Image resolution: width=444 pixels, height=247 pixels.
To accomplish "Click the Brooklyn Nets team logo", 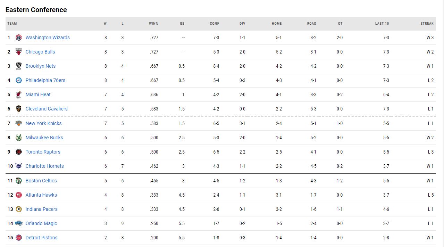I will pos(19,66).
